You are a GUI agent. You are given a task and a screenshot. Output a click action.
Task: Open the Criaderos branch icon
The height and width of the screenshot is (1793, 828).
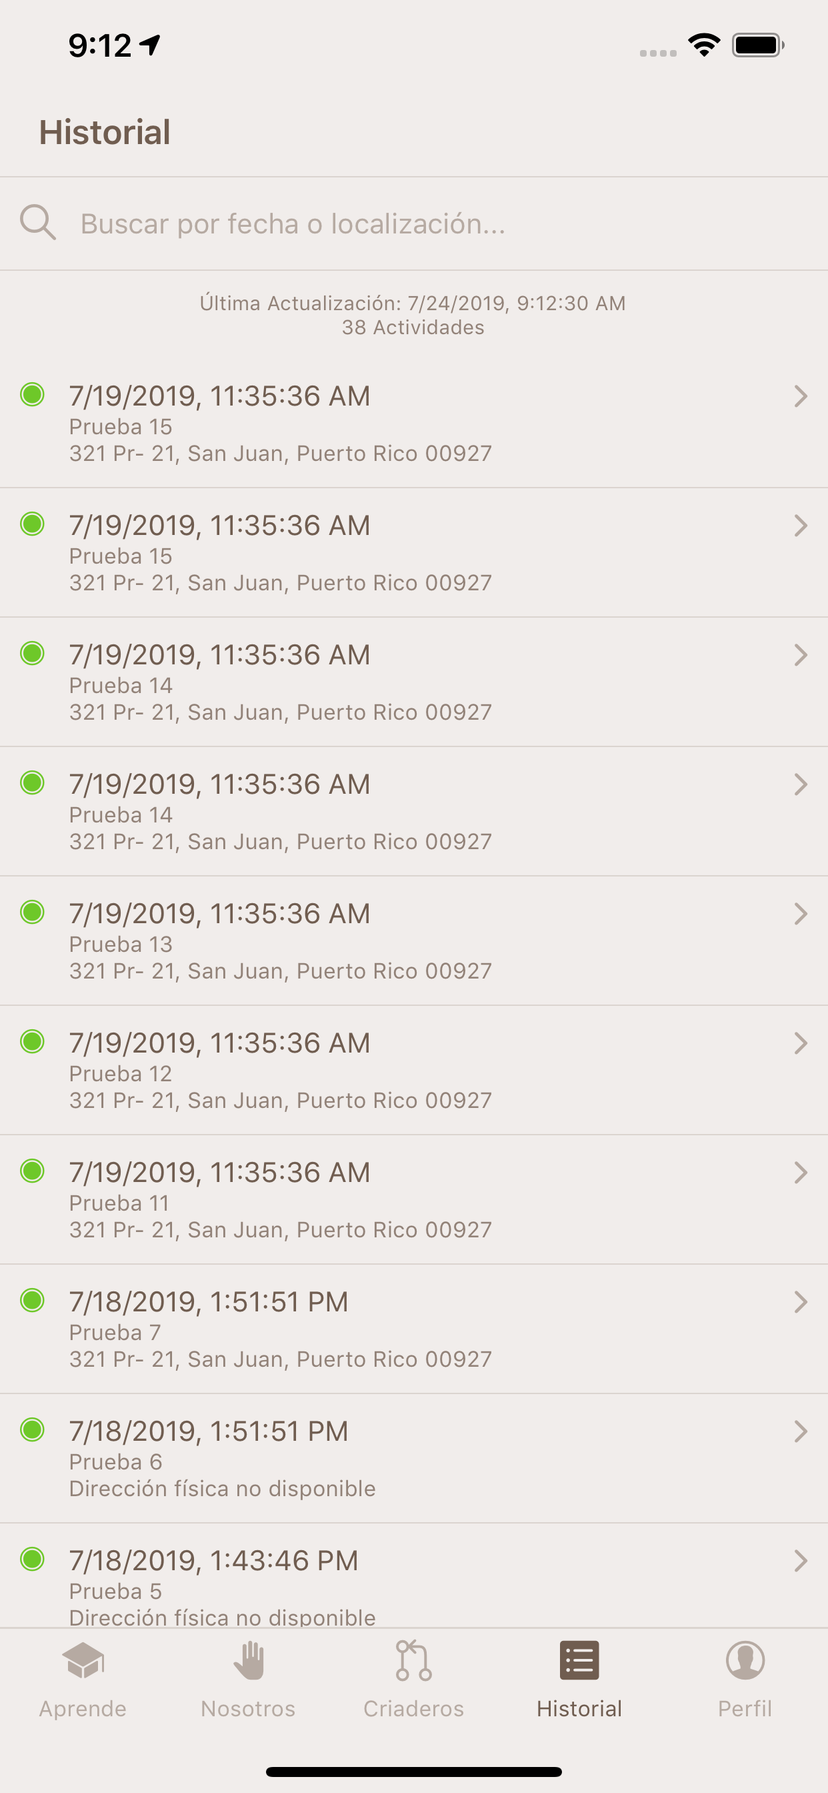point(413,1661)
